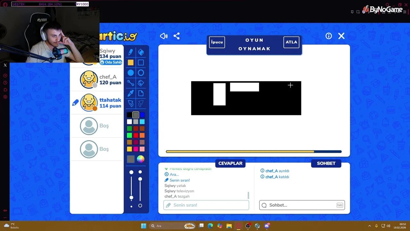Select the light pink color swatch
This screenshot has width=410, height=231.
click(x=142, y=149)
